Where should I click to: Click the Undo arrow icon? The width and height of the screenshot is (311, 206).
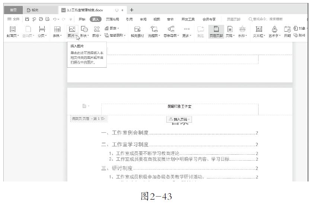pyautogui.click(x=55, y=19)
